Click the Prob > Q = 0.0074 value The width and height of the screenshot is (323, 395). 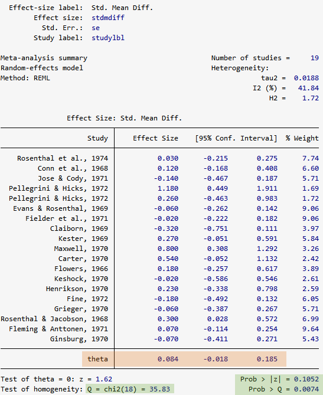[283, 389]
